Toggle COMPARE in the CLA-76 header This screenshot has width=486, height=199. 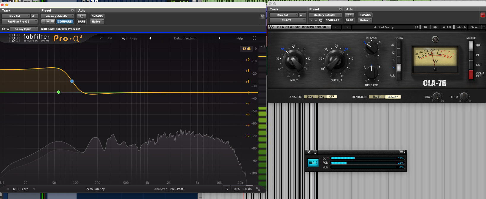tap(332, 20)
